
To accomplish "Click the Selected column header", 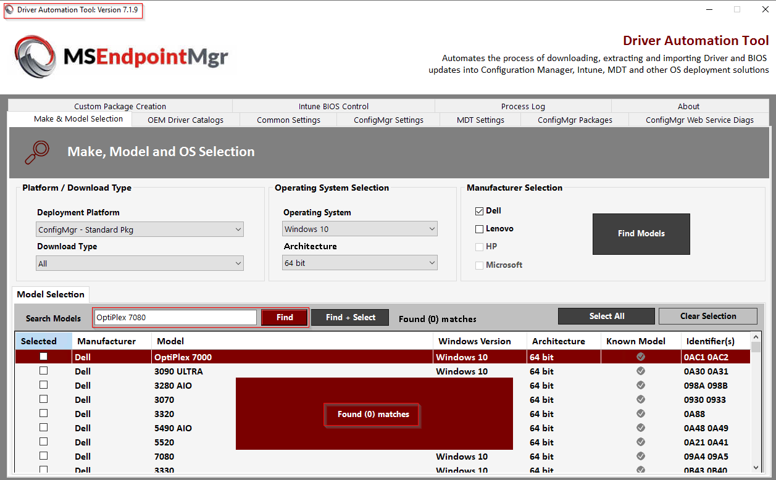I will [43, 341].
